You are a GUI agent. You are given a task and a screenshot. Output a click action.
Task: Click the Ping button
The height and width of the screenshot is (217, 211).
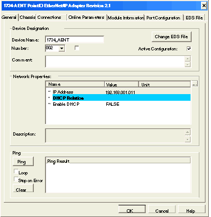[x=23, y=162]
